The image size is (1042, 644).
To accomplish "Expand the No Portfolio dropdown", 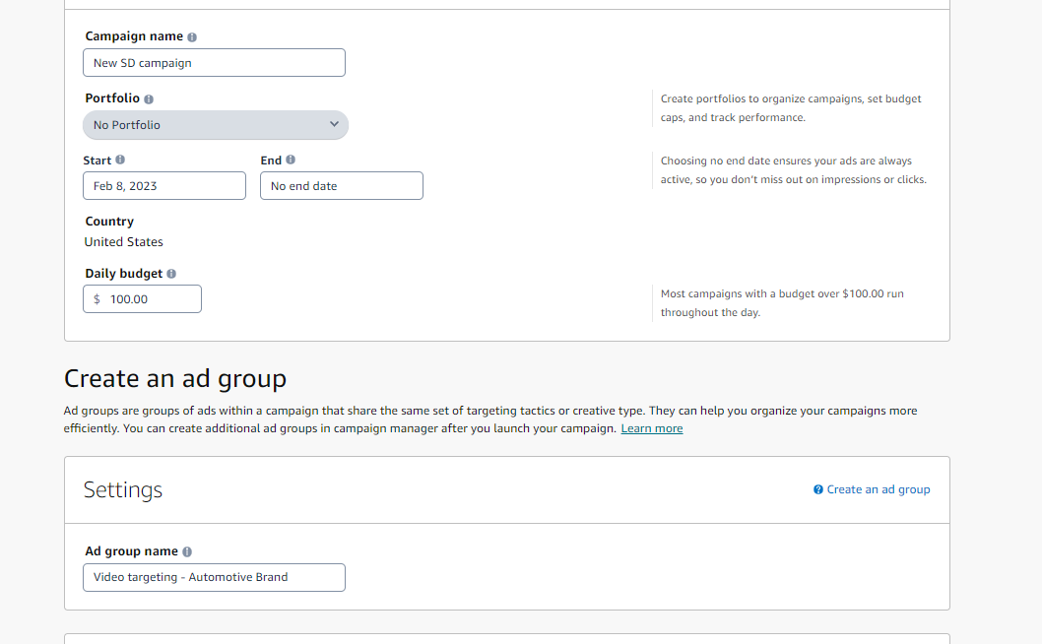I will pyautogui.click(x=215, y=125).
